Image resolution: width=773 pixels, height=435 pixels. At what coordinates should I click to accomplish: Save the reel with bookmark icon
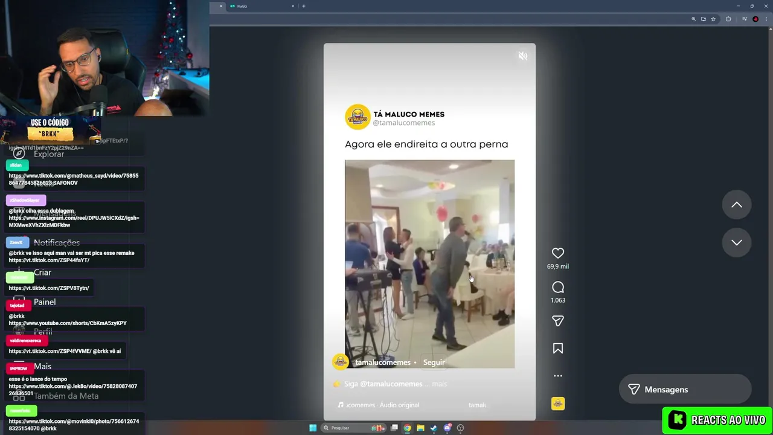point(558,349)
